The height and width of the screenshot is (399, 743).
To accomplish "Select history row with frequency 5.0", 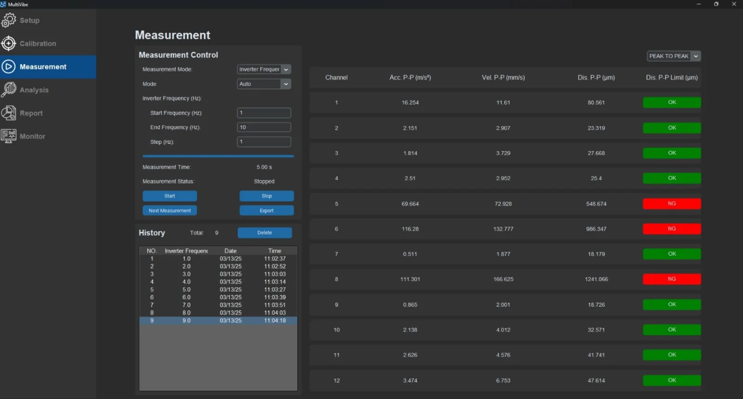I will point(218,290).
